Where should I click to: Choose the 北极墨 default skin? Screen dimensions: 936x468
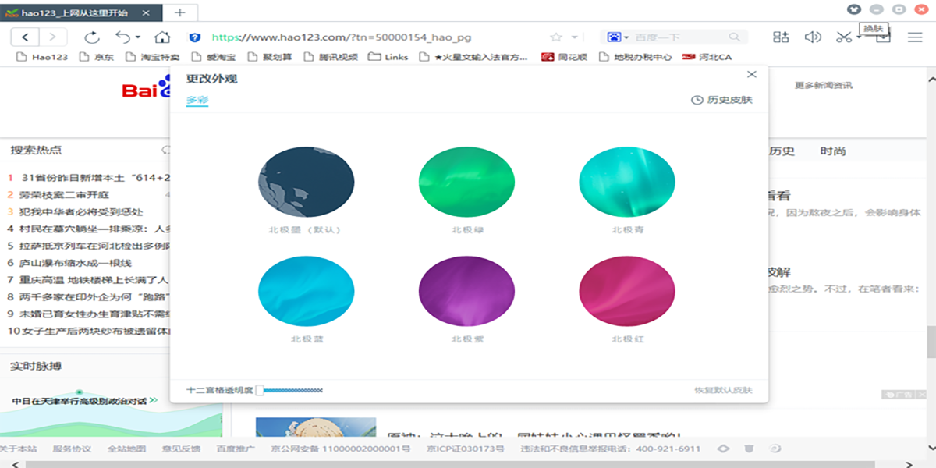coord(306,181)
